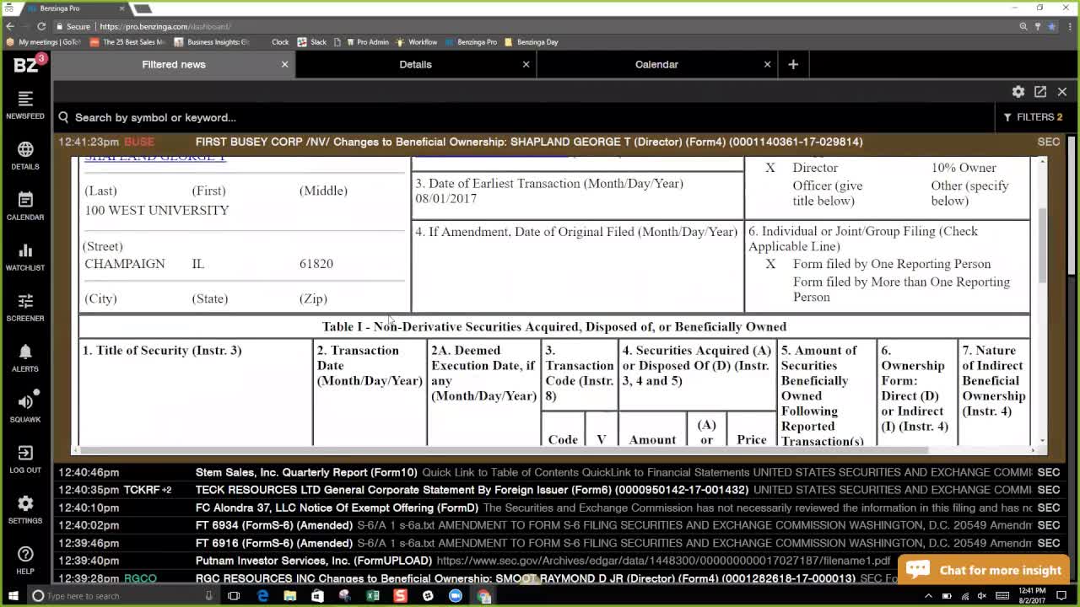Open the news panel settings gear
The image size is (1080, 607).
click(x=1018, y=91)
